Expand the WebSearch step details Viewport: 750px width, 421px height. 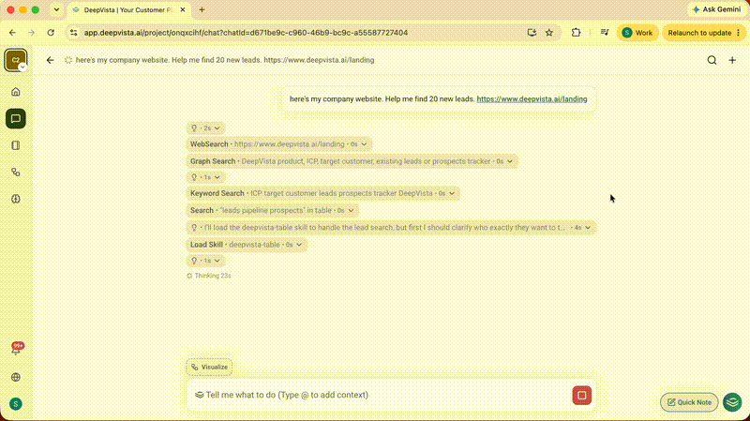pos(278,144)
